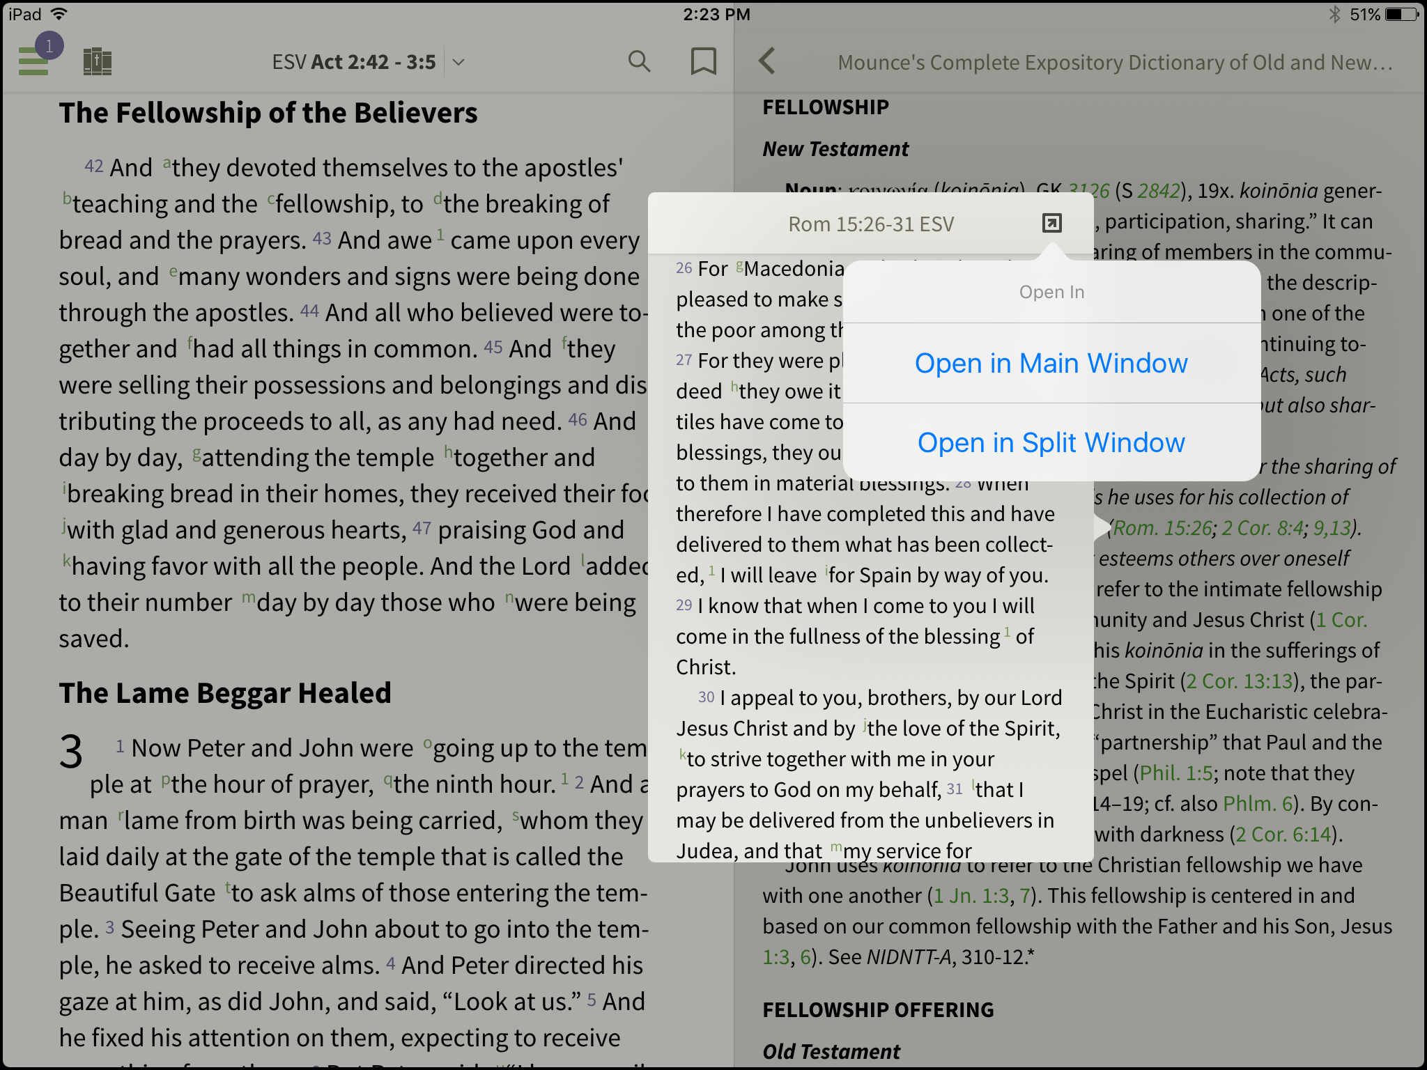Tap the FELLOWSHIP OFFERING dictionary heading
The height and width of the screenshot is (1070, 1427).
point(878,1010)
